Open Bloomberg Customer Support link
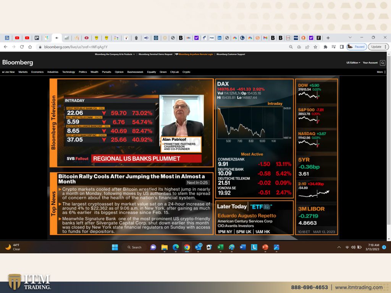This screenshot has width=391, height=293. [231, 54]
